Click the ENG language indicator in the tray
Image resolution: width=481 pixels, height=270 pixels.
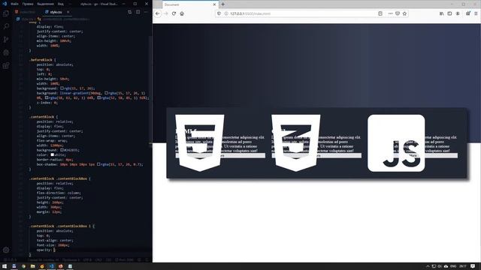click(x=453, y=266)
